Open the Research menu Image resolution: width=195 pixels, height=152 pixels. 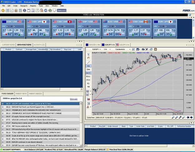[x=24, y=6]
